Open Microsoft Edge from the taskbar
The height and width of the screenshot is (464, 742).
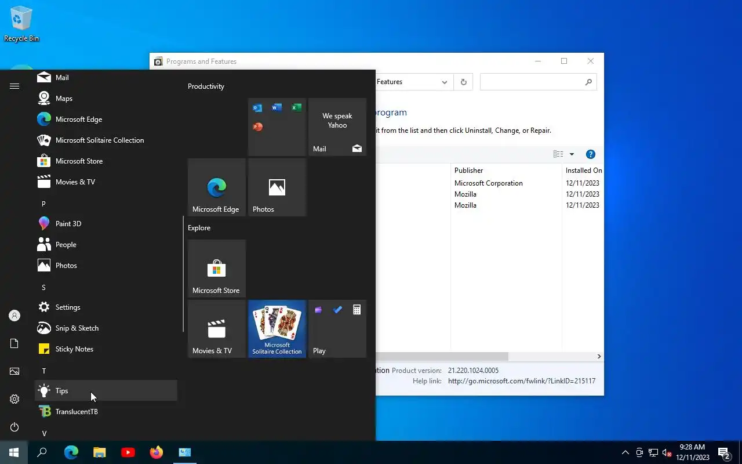71,452
